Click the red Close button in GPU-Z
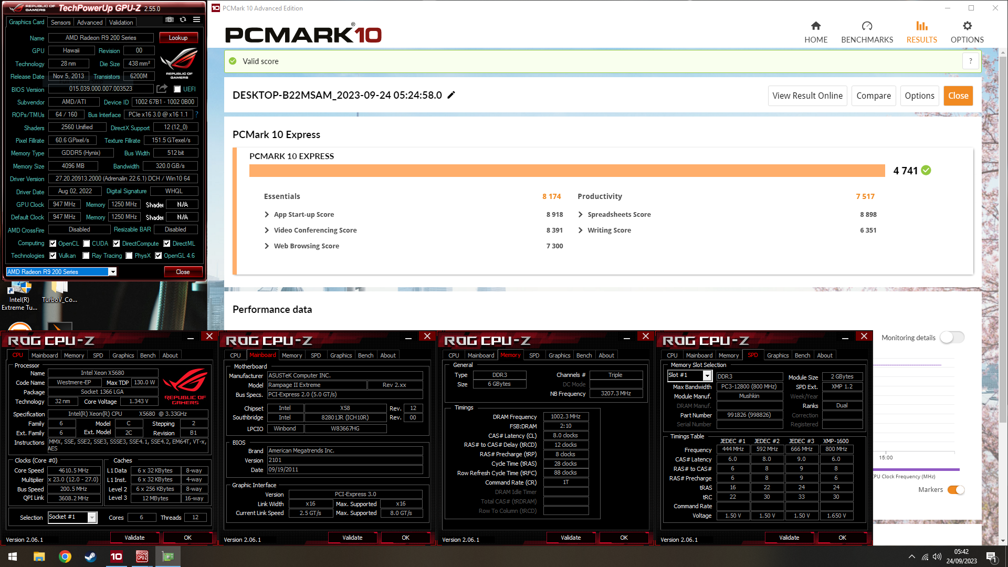The height and width of the screenshot is (567, 1008). pyautogui.click(x=183, y=271)
